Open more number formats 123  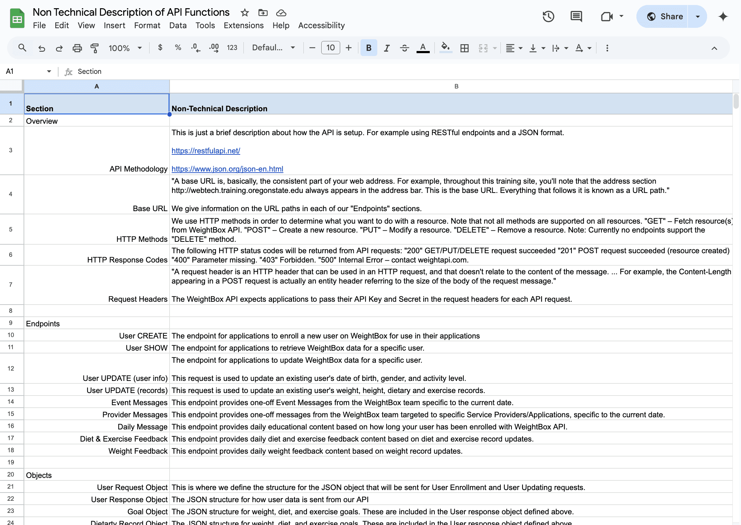(232, 47)
